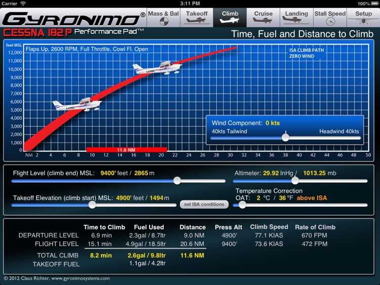Click the gyronimosystems.com copyright text

(57, 278)
